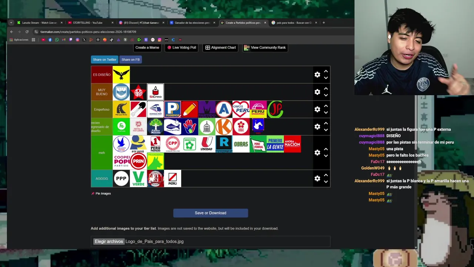Select the Renovación R logo
Viewport: 474px width, 267px height.
(224, 144)
